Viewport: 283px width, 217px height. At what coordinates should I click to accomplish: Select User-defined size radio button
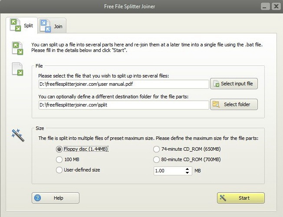tap(59, 170)
